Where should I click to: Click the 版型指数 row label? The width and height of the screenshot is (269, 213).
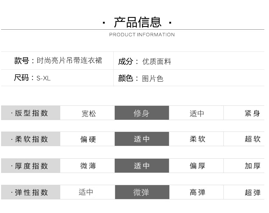[30, 113]
